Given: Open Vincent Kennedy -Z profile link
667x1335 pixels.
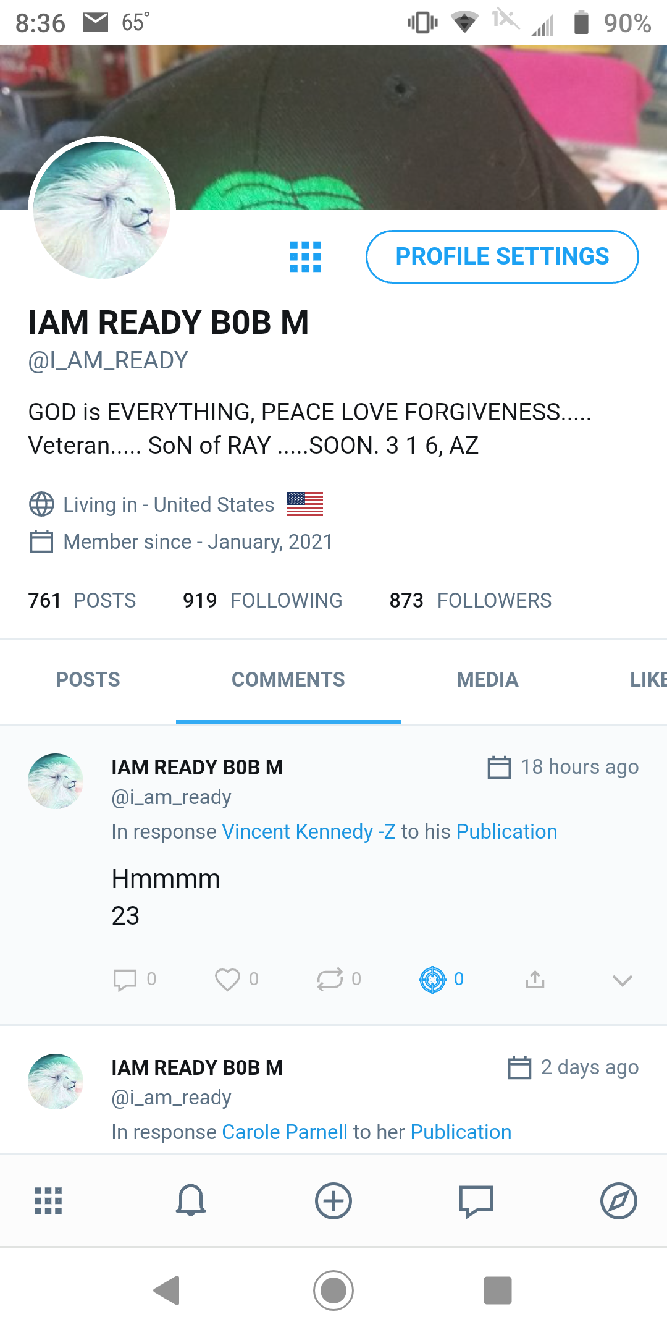Looking at the screenshot, I should tap(309, 832).
